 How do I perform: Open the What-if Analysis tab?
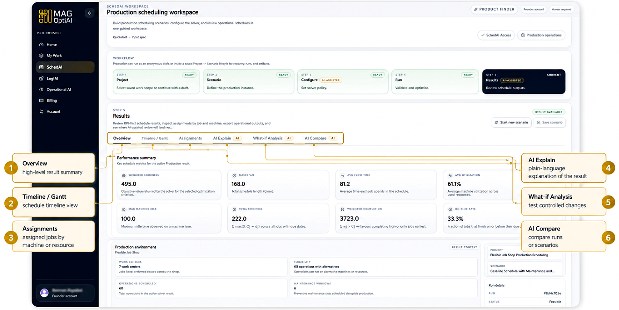(x=273, y=138)
